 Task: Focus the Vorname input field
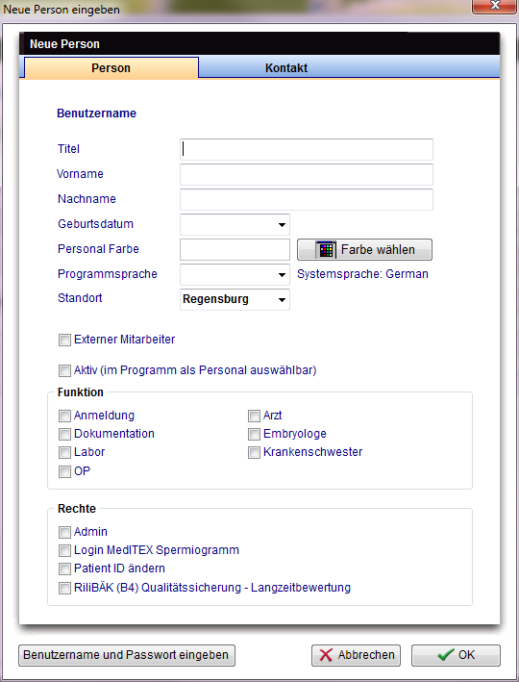pyautogui.click(x=307, y=174)
